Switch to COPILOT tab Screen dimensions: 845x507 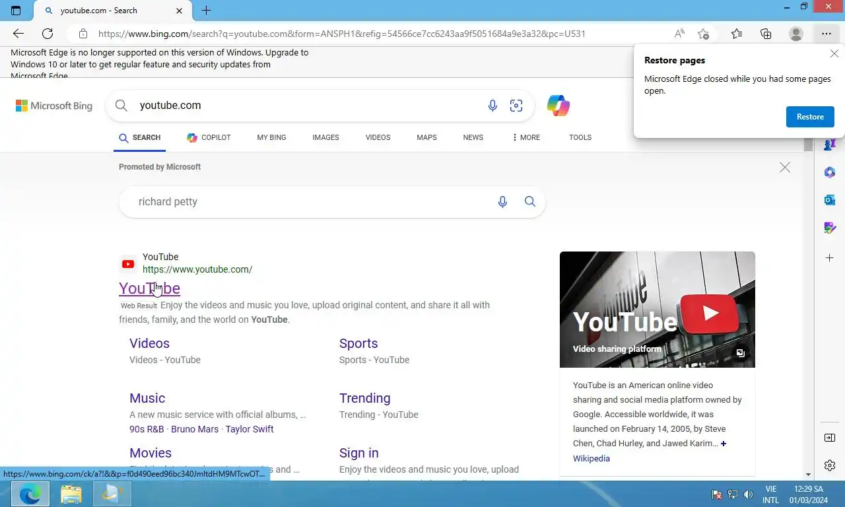click(x=209, y=137)
